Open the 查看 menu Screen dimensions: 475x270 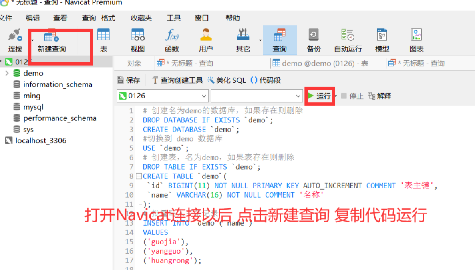coord(60,18)
